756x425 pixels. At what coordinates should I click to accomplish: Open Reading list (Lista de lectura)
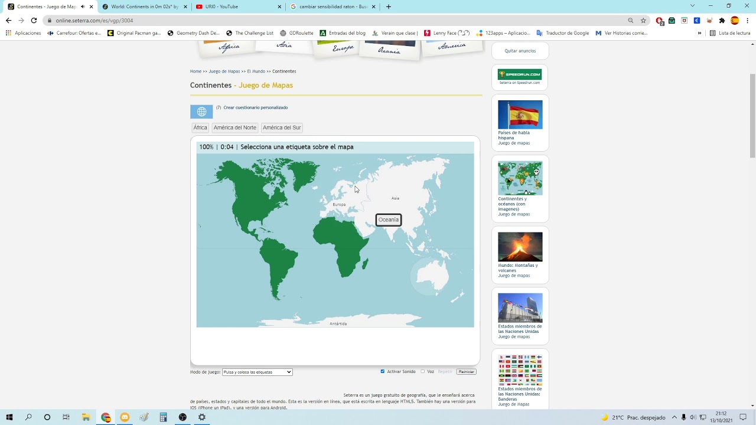[x=730, y=33]
